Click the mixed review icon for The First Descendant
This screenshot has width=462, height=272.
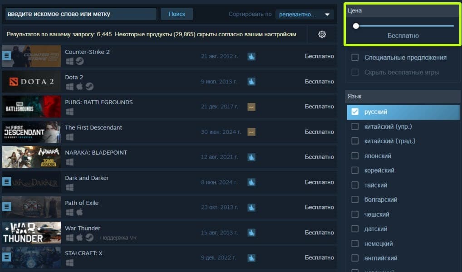251,132
